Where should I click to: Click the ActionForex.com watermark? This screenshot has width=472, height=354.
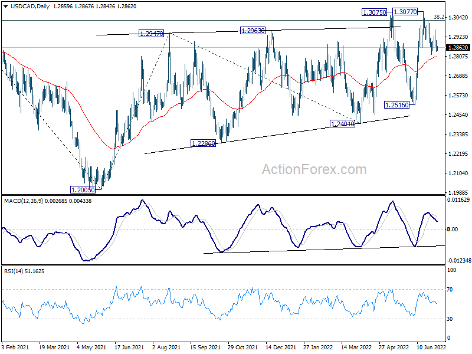314,169
